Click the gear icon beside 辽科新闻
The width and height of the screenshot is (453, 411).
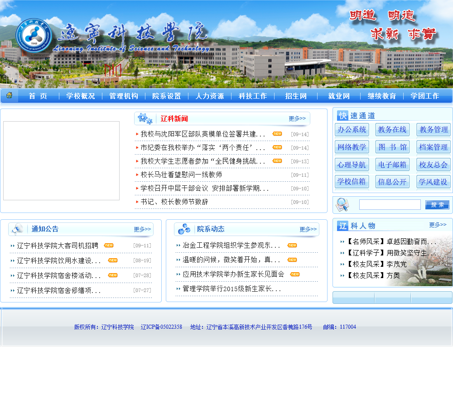145,118
